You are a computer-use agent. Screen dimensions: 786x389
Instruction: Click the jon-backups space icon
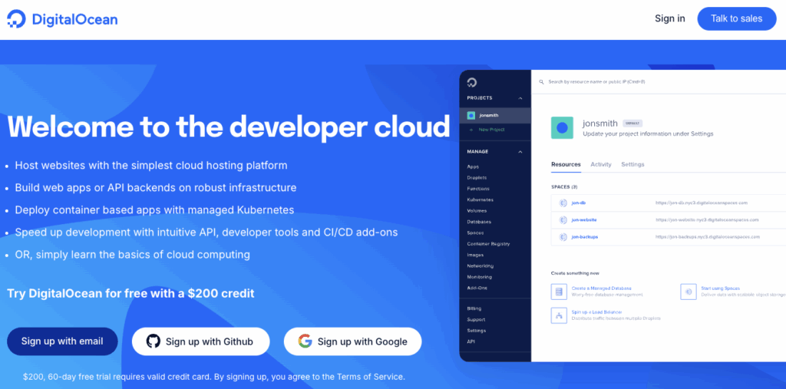coord(563,236)
